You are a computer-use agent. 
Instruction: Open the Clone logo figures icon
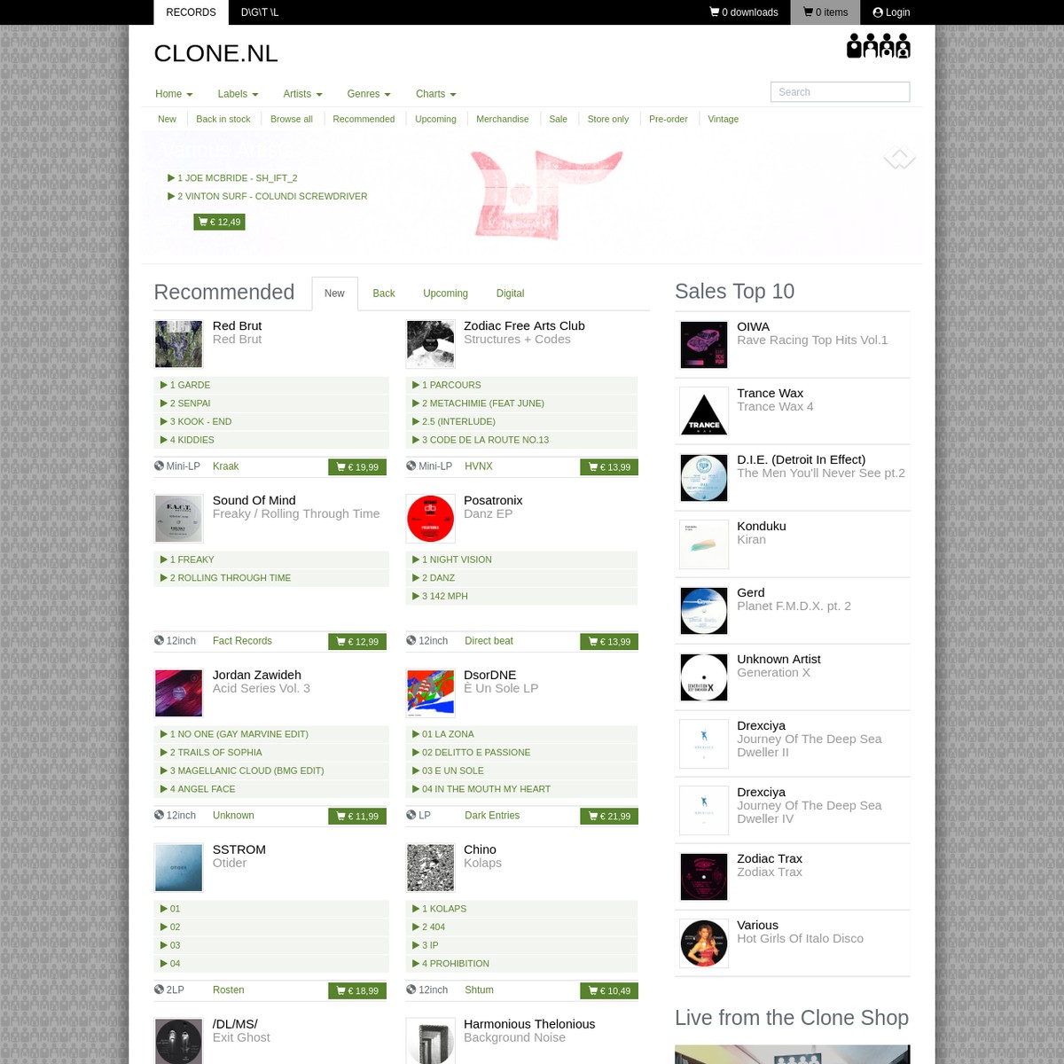click(878, 46)
